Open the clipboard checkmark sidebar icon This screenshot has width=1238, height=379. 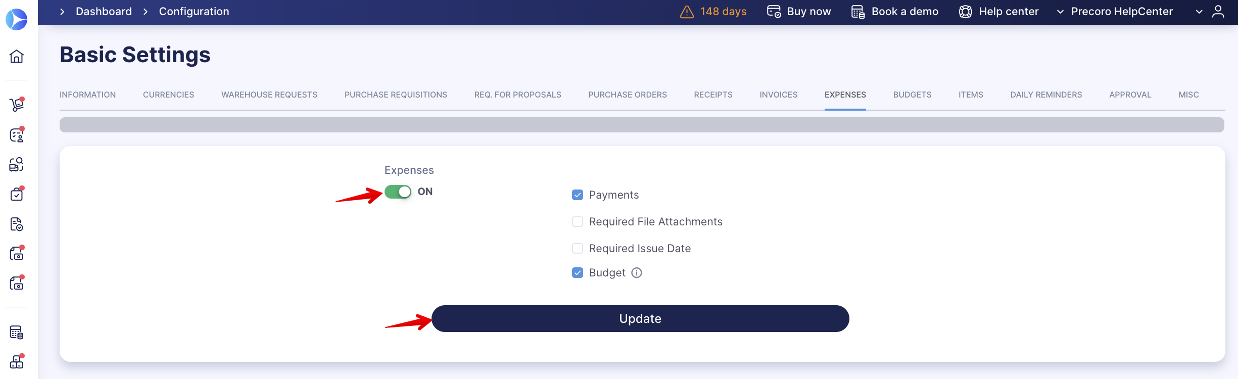(x=17, y=194)
